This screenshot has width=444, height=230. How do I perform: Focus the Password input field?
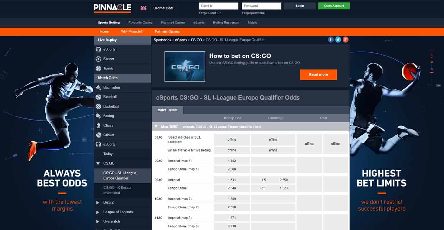(262, 6)
